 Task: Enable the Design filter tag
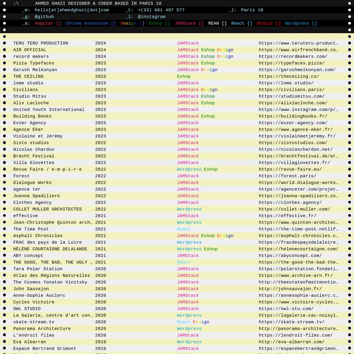click(x=132, y=23)
